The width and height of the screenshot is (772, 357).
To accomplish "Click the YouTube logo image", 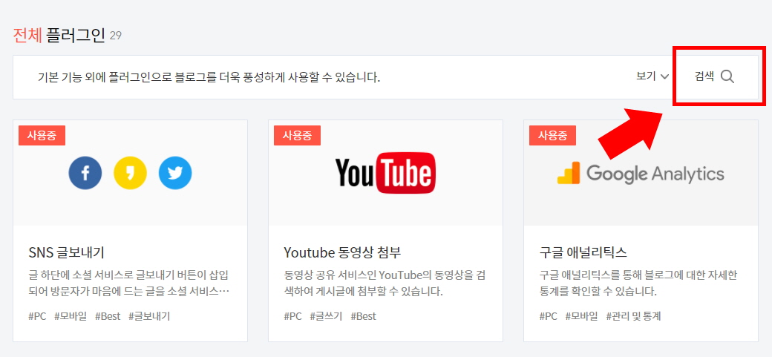I will 385,174.
